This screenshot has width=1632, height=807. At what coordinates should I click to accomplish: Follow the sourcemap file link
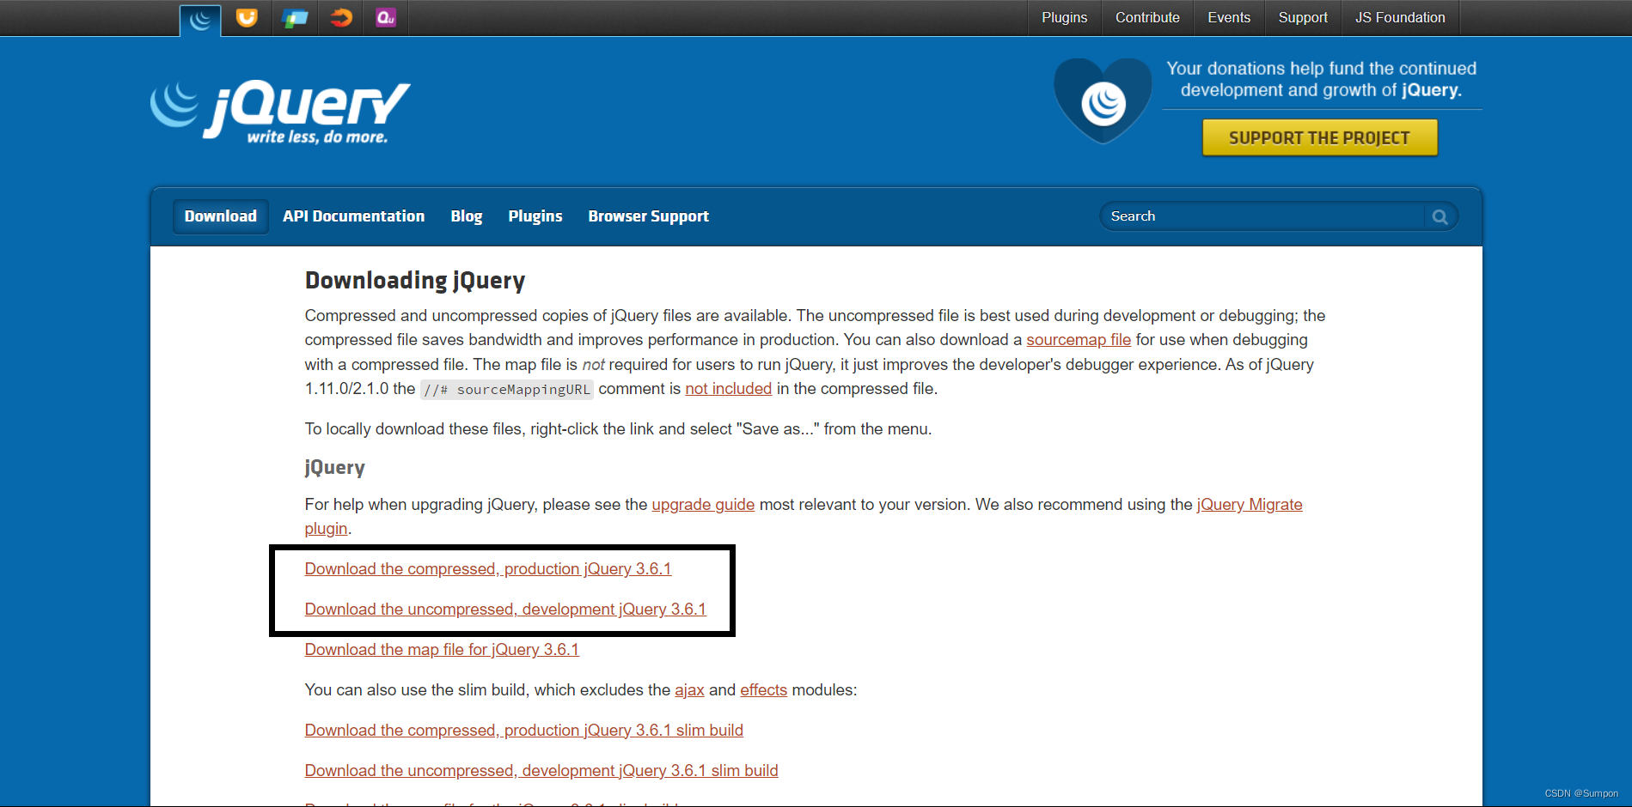(1079, 340)
